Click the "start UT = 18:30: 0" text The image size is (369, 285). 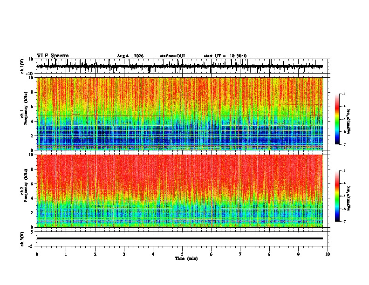[225, 56]
